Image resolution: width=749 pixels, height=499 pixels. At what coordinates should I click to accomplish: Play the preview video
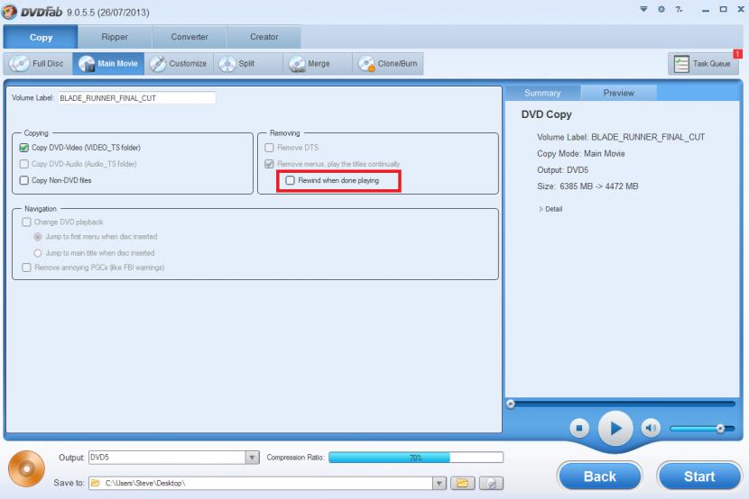pos(615,429)
